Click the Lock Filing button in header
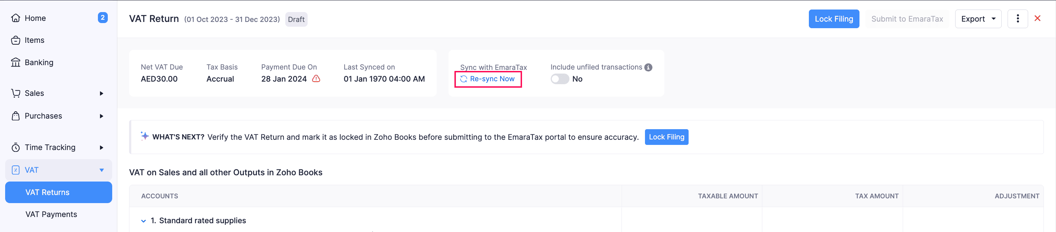 (x=833, y=19)
